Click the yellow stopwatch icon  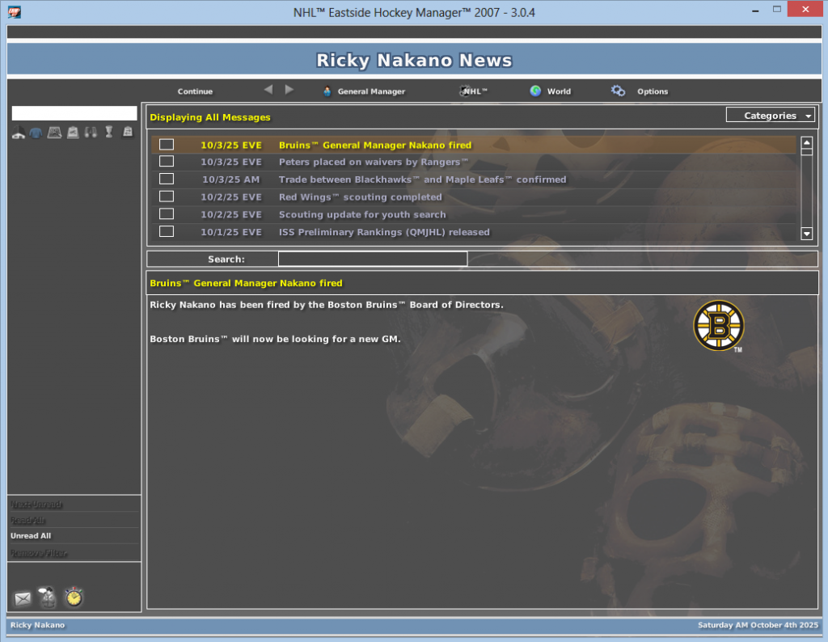74,597
